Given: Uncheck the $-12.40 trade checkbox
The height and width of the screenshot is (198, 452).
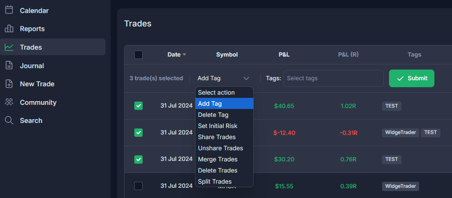Looking at the screenshot, I should [x=138, y=133].
